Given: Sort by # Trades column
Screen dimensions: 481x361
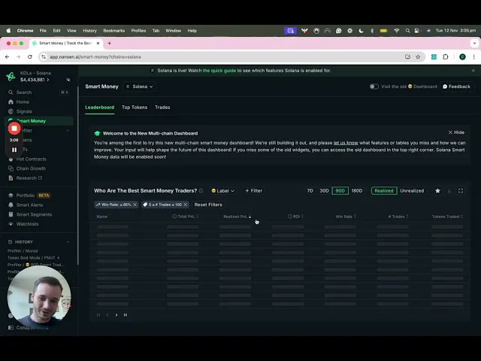Looking at the screenshot, I should [398, 217].
